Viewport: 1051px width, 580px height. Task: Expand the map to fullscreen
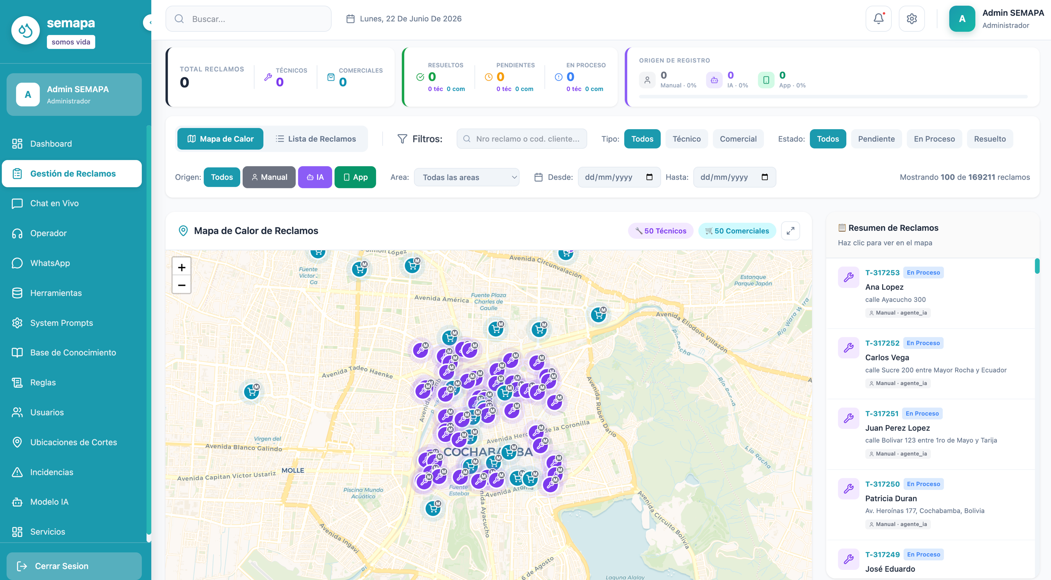[790, 231]
